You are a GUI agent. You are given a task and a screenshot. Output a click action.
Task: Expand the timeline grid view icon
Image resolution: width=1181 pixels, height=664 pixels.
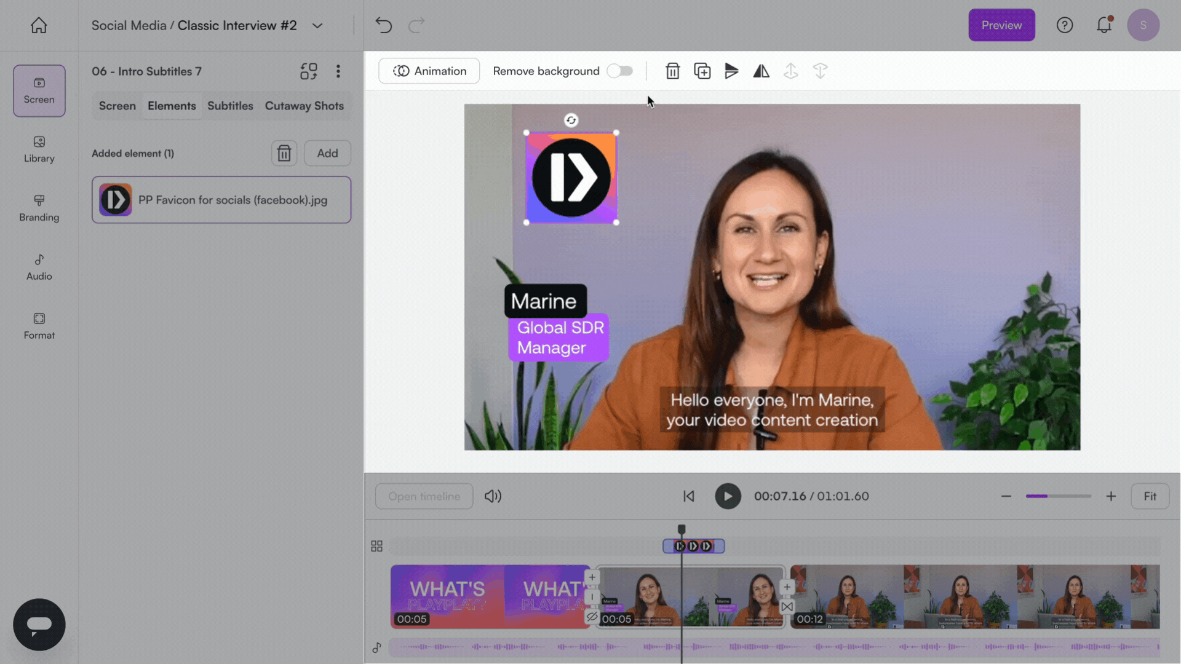[376, 546]
